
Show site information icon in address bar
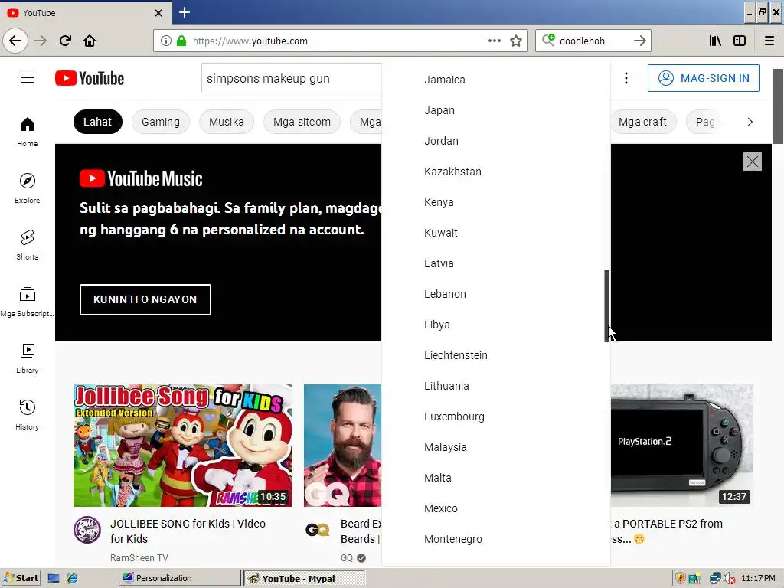tap(166, 41)
